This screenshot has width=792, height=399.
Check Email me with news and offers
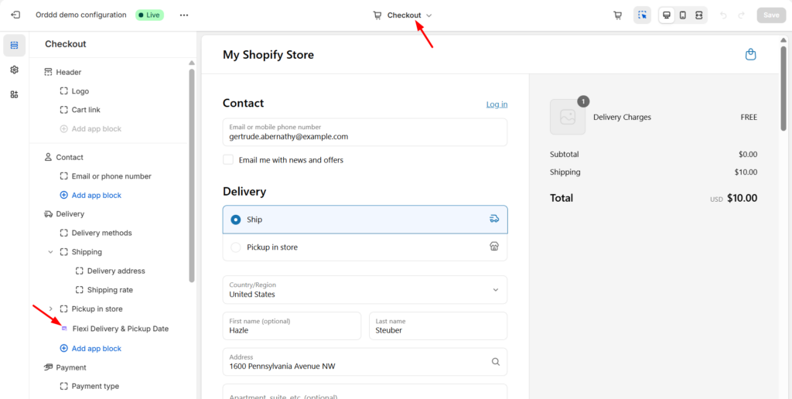(x=228, y=160)
